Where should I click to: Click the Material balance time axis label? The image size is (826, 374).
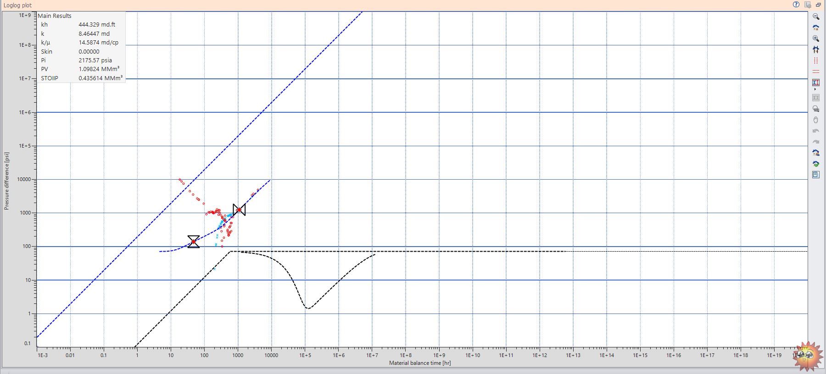[x=420, y=363]
